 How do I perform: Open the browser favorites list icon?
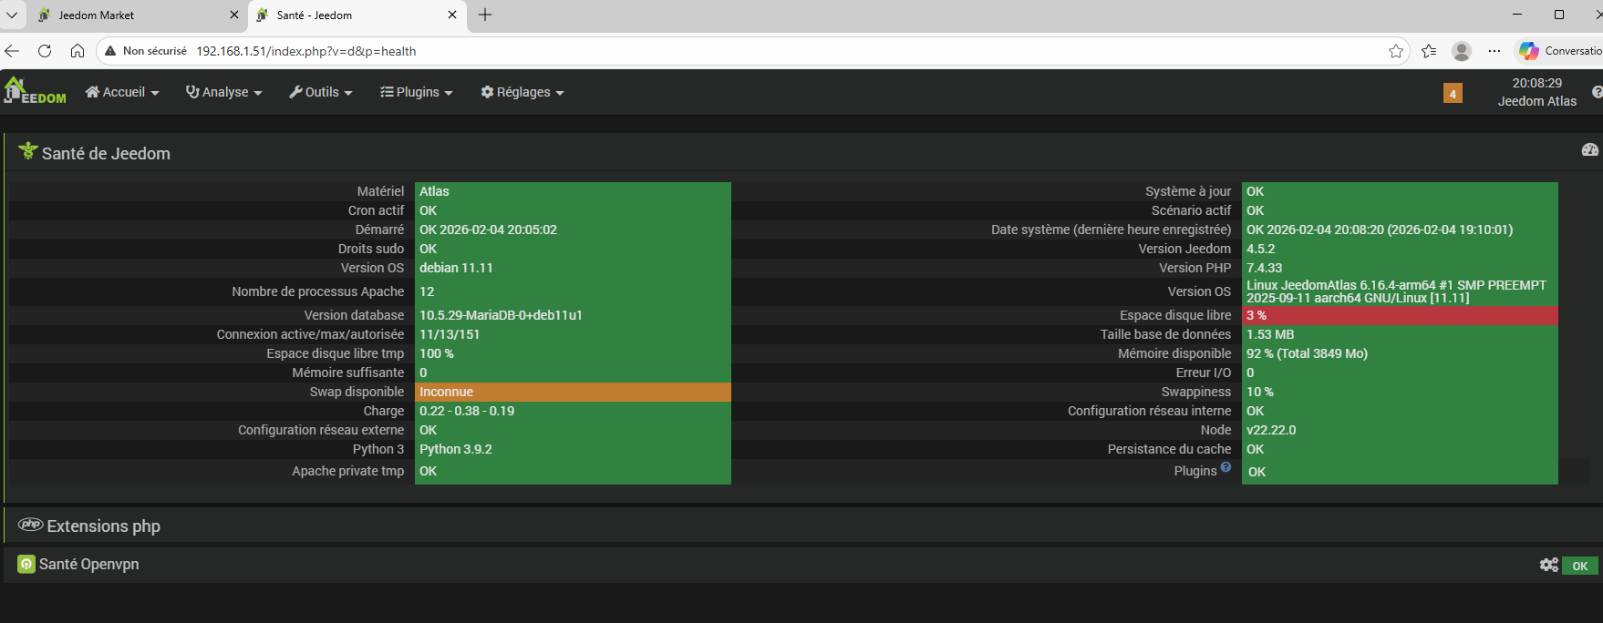1429,51
